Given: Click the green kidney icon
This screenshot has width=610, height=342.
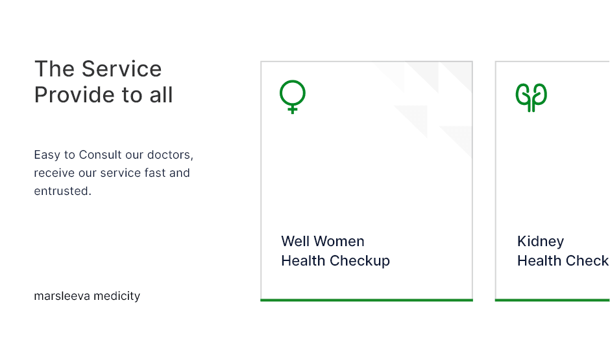Looking at the screenshot, I should [531, 97].
